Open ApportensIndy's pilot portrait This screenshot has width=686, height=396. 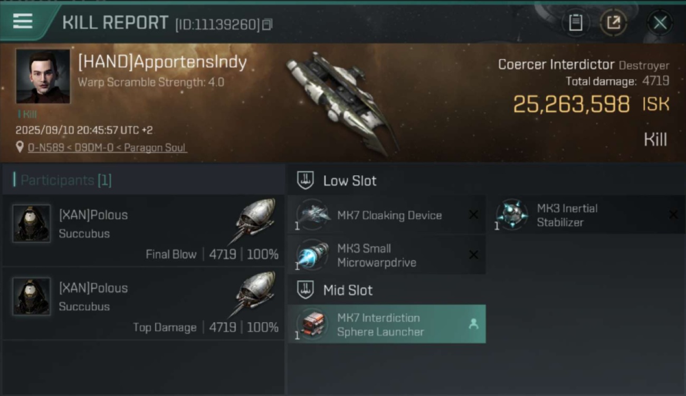43,77
